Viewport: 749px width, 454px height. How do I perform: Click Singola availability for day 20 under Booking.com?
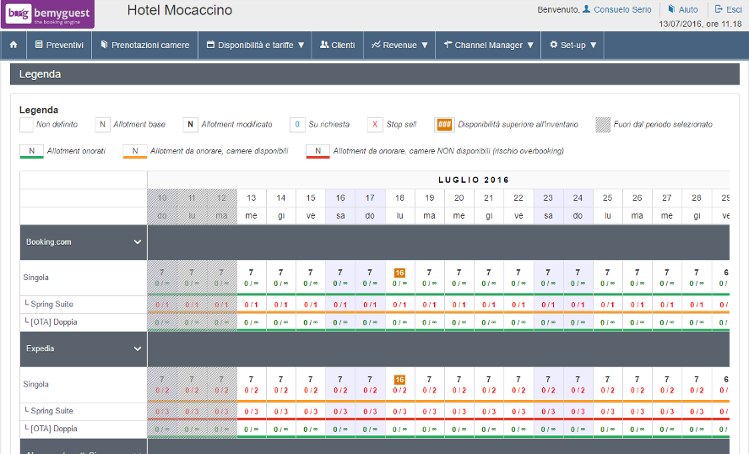(459, 278)
